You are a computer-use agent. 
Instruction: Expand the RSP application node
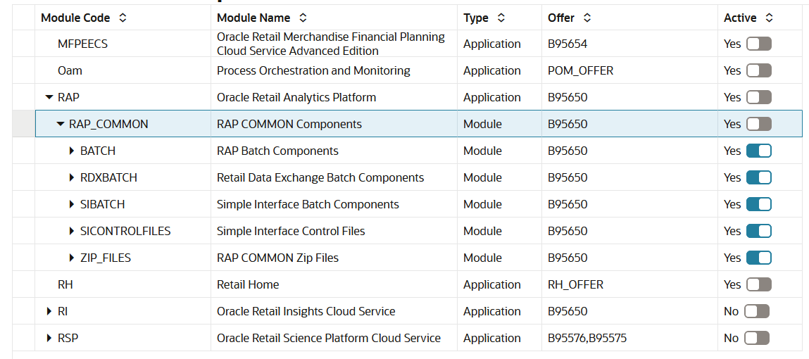49,339
